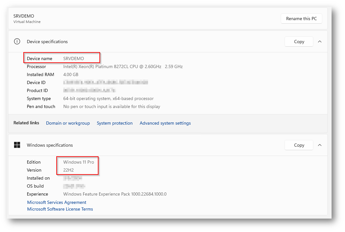Open the Domain or workgroup link
The height and width of the screenshot is (232, 345).
pyautogui.click(x=68, y=123)
